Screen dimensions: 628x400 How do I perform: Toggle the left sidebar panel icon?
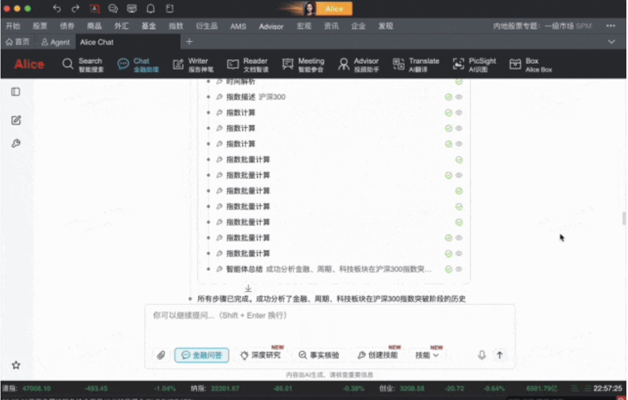[16, 92]
